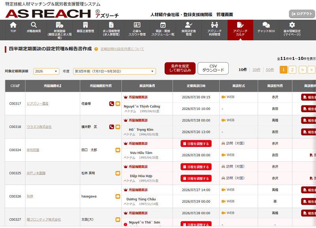Click the date text 2026/07/30 09:15

click(196, 97)
